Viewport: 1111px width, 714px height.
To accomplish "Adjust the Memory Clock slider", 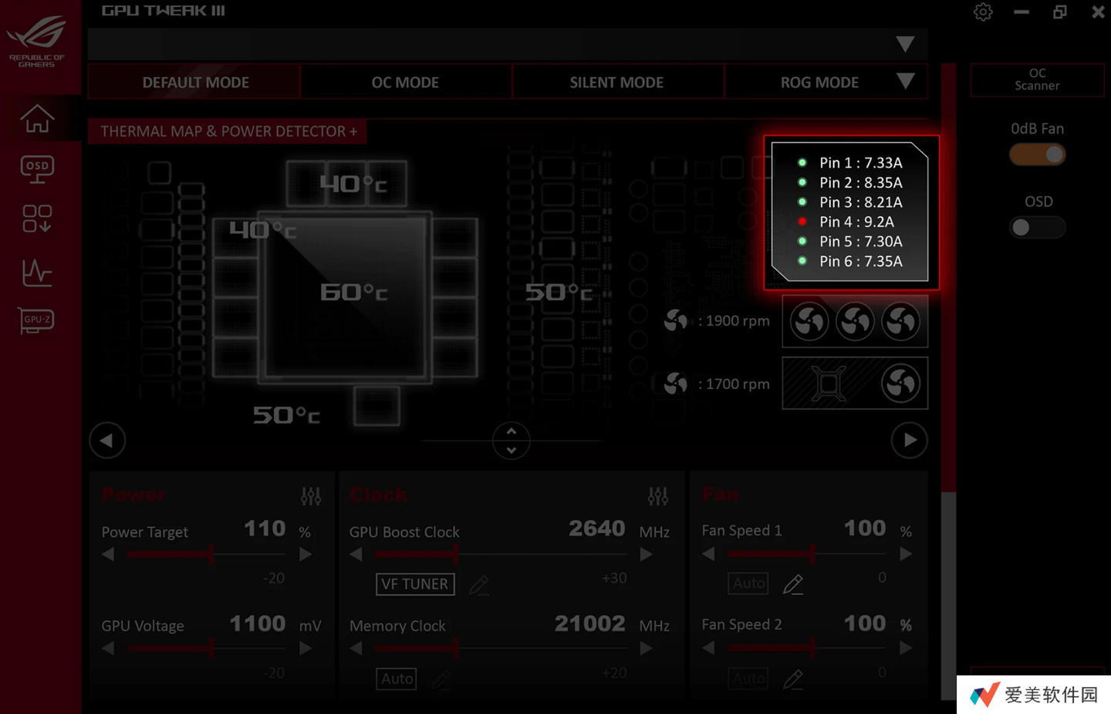I will pyautogui.click(x=500, y=648).
